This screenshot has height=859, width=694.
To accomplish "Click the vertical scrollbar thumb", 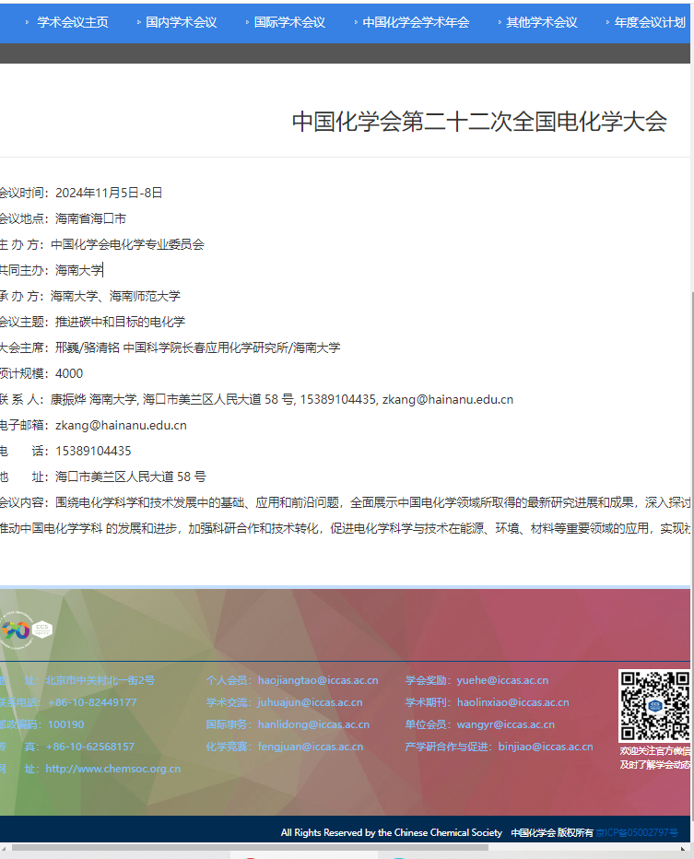I will 692,556.
